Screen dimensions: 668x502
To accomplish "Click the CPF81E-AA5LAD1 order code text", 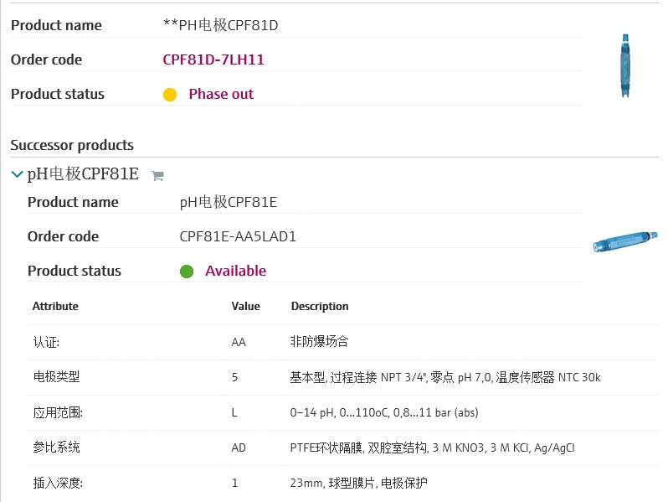I will click(238, 236).
